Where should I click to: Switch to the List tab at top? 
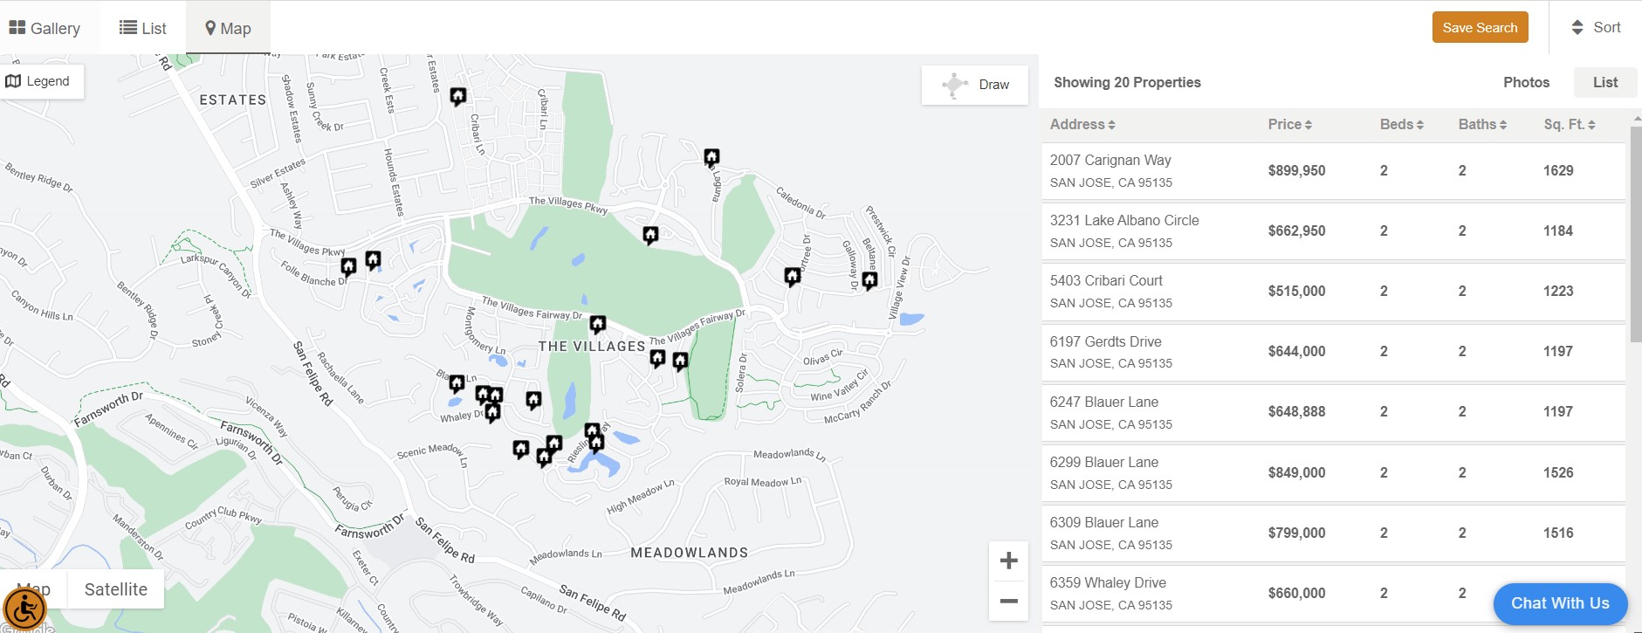[143, 28]
